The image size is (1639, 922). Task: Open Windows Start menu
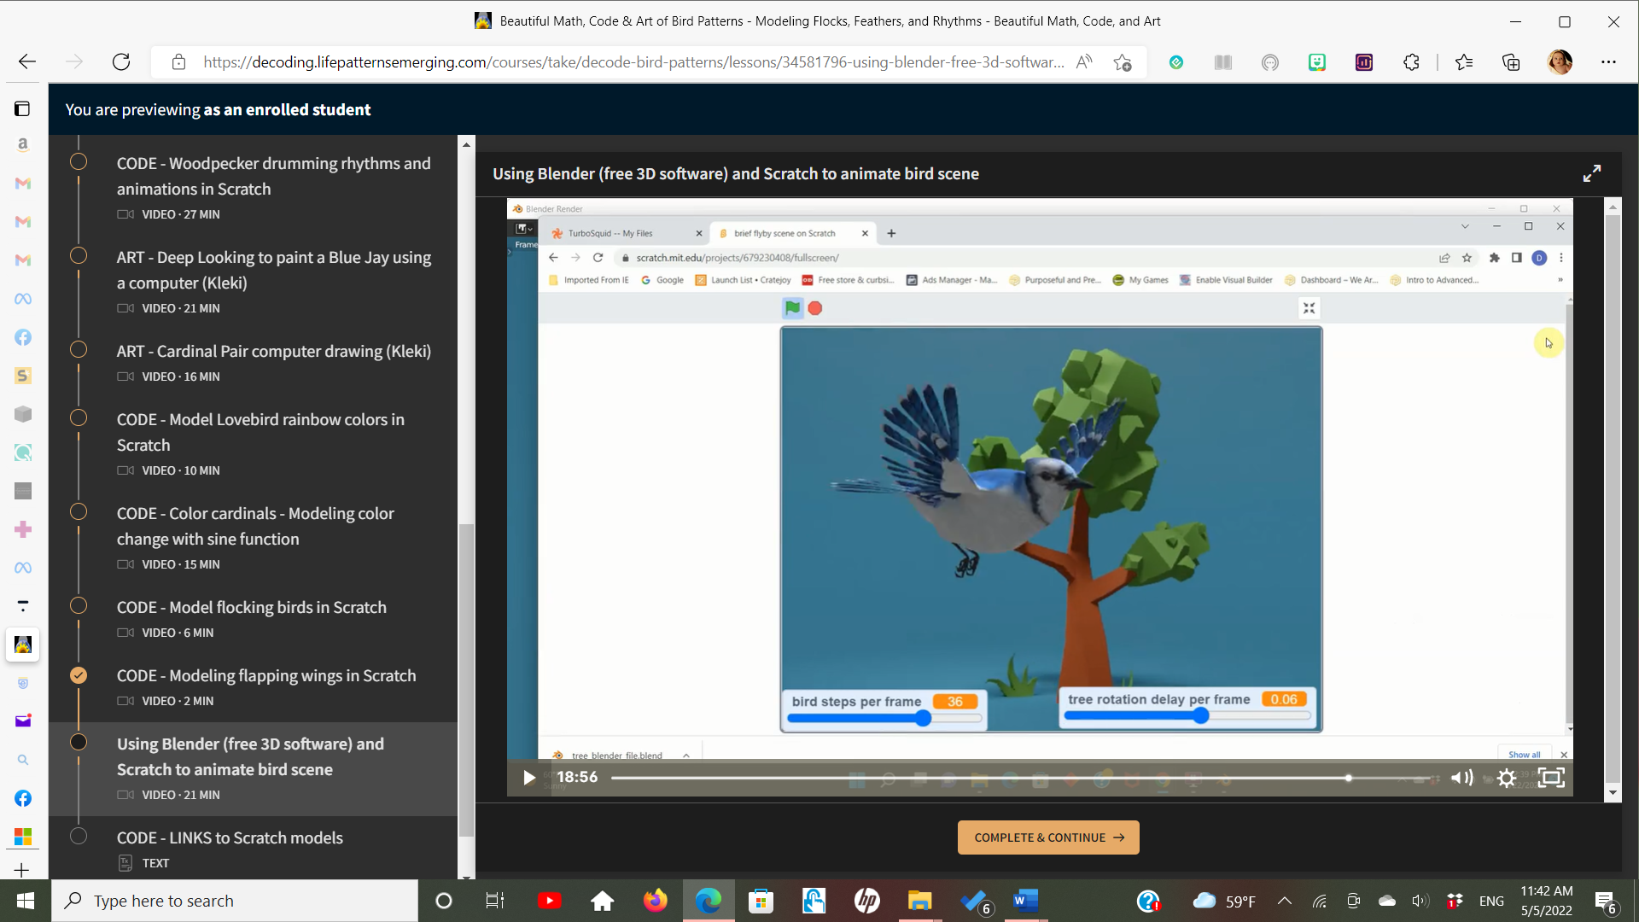25,901
